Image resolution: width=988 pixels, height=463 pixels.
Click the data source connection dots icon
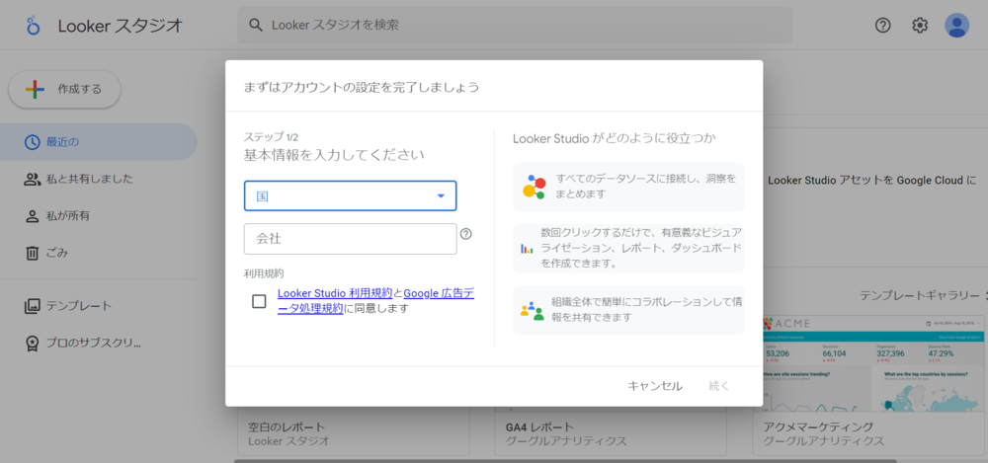(x=534, y=188)
